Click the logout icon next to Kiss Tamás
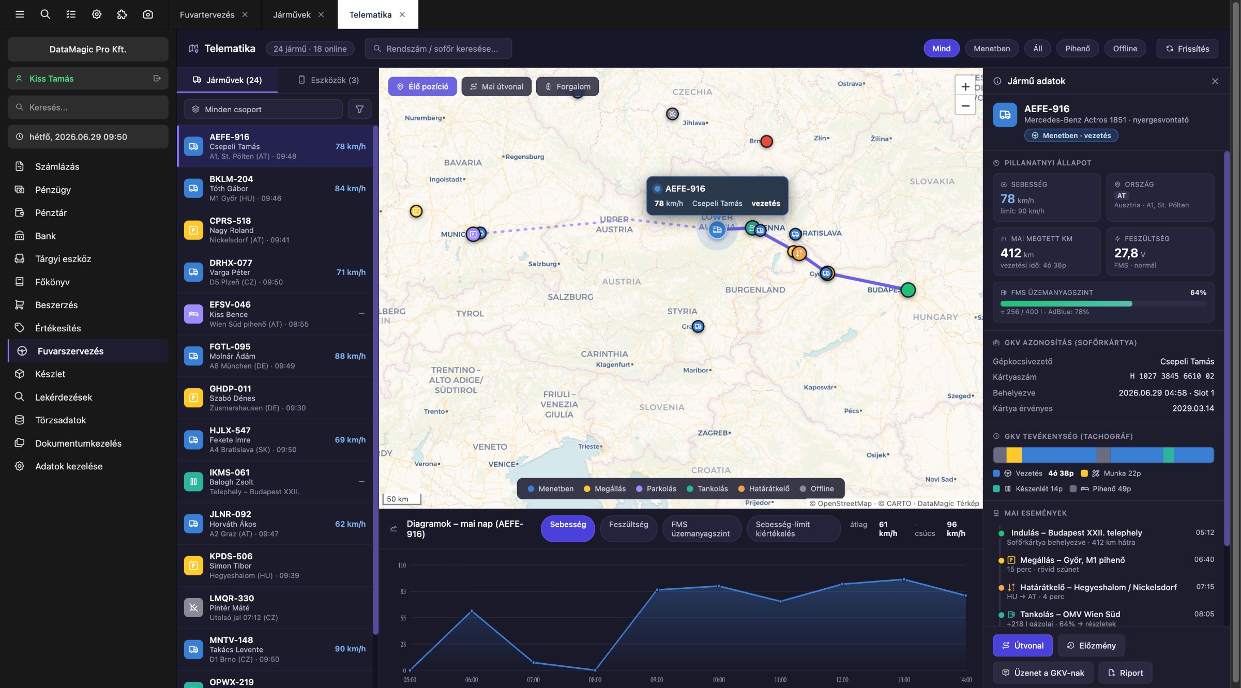 [157, 79]
